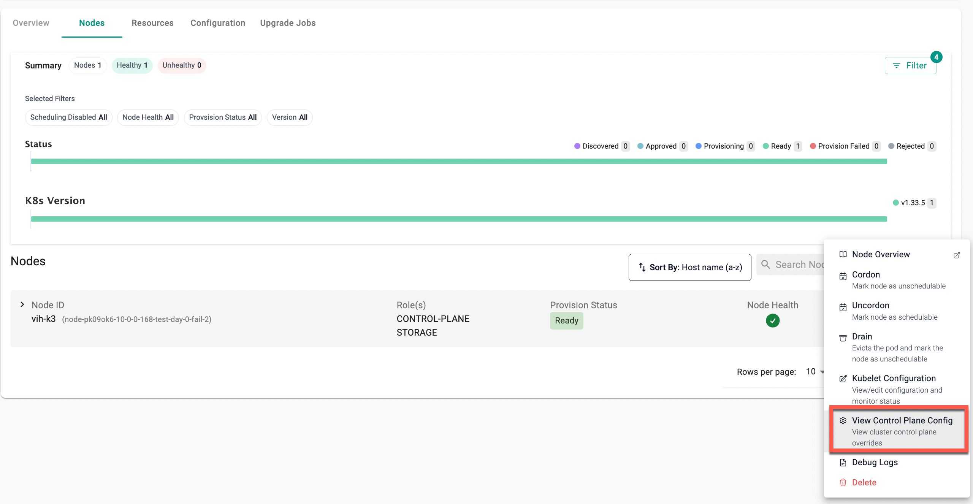Click the Uncordon calendar icon
This screenshot has height=504, width=973.
(843, 307)
